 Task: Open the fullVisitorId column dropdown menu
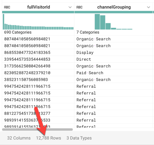pyautogui.click(x=70, y=7)
